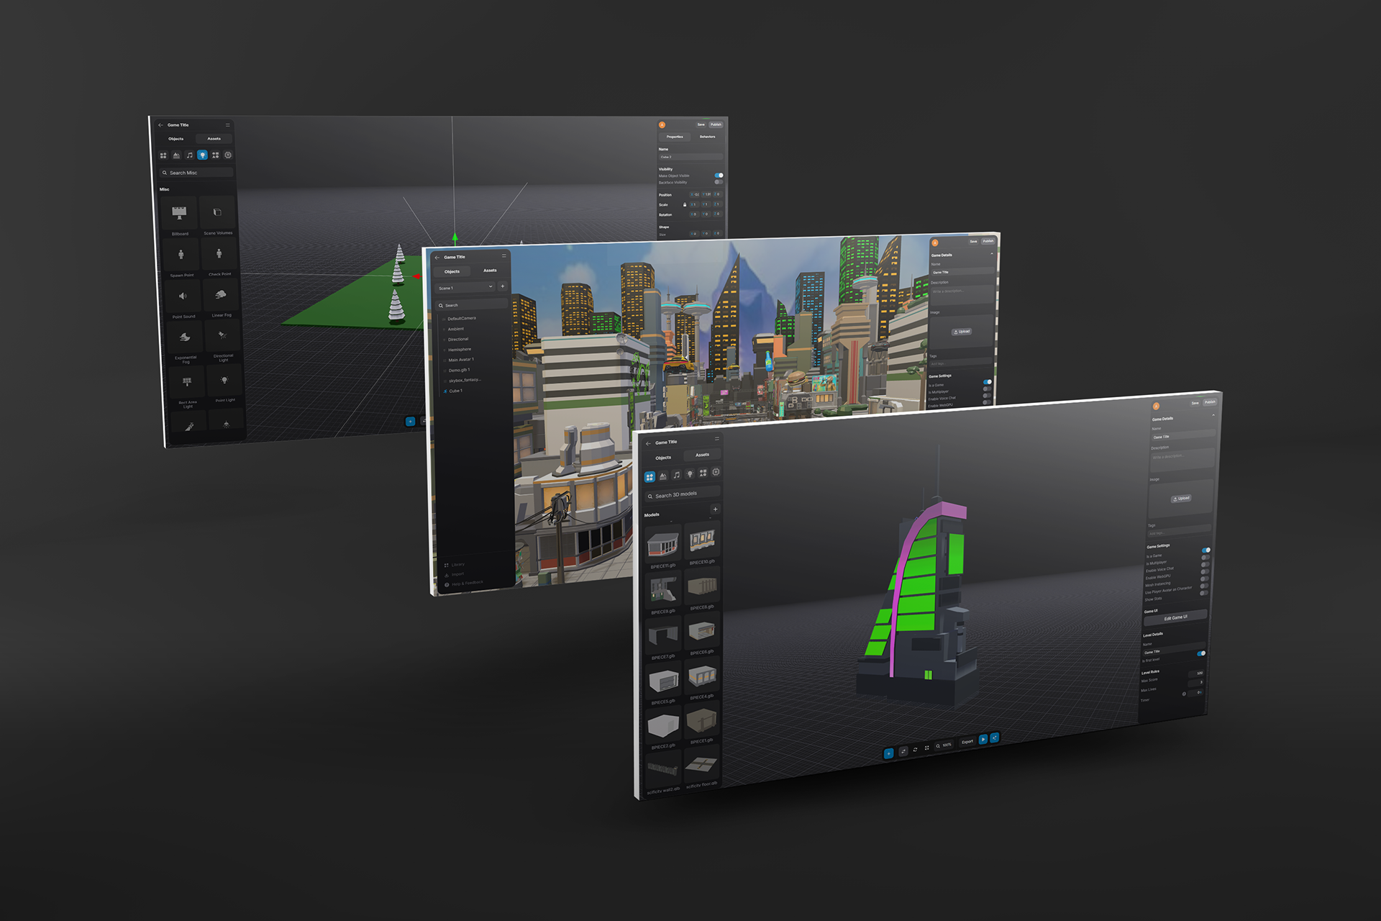Screen dimensions: 1381x921
Task: Select 3D models category icon, front screen
Action: (x=650, y=477)
